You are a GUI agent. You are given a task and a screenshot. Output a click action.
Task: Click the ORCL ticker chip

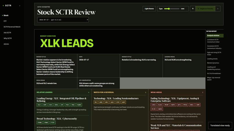(192, 105)
